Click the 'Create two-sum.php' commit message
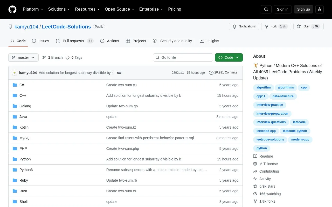 tap(123, 149)
